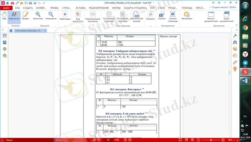Enable Параллельный просмотр side-by-side view
The image size is (251, 142).
coord(93,16)
